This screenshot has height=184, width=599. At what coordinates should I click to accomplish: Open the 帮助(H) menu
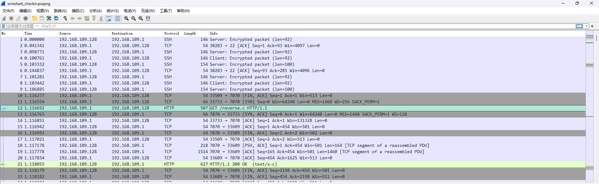183,10
